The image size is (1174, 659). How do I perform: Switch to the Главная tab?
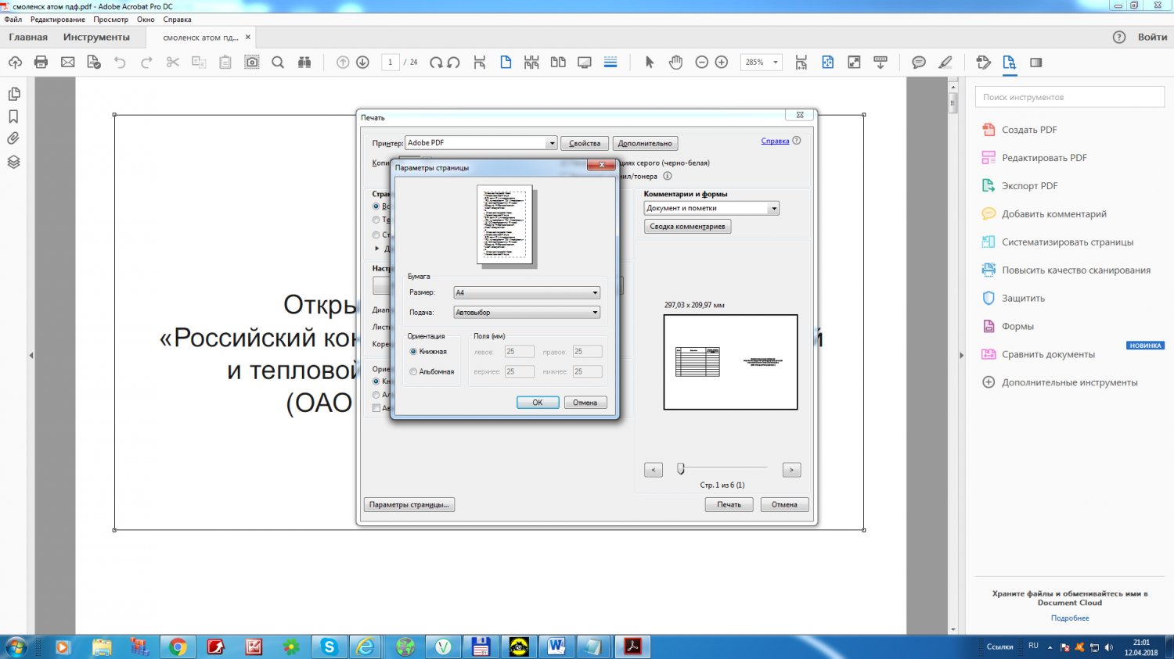point(28,38)
